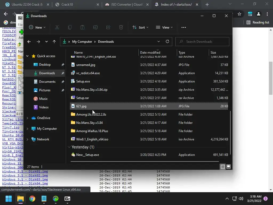
Task: Open Windows 3.1 - Disk03.img link
Action: 25,179
